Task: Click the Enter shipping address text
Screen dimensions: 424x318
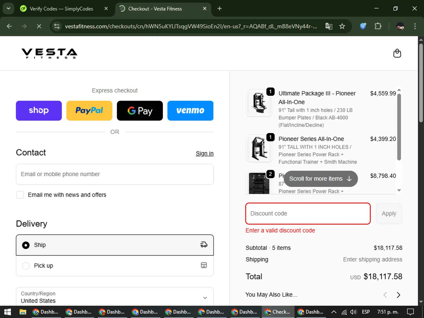Action: coord(373,259)
